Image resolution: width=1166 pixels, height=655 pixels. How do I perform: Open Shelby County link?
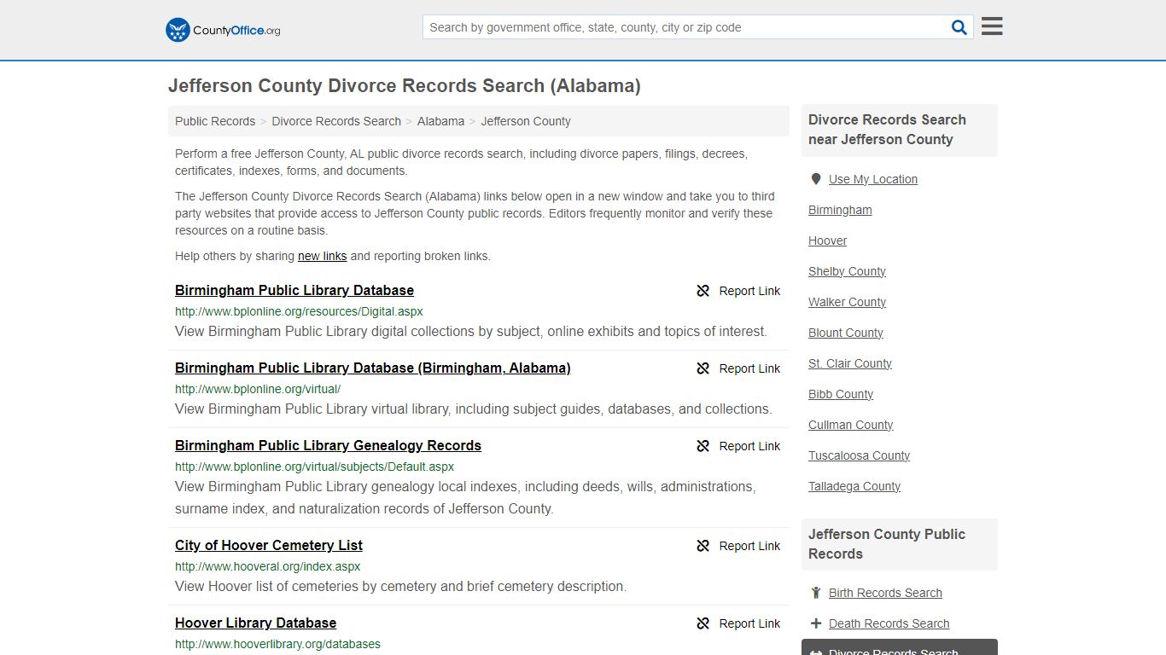coord(847,271)
